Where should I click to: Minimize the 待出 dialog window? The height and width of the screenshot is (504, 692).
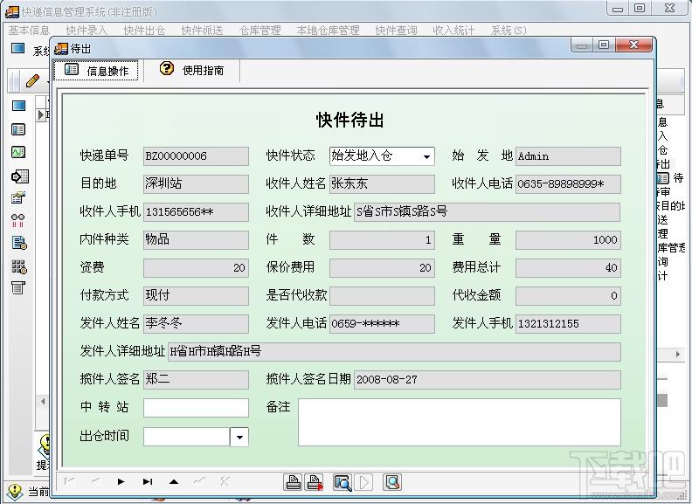click(x=582, y=45)
